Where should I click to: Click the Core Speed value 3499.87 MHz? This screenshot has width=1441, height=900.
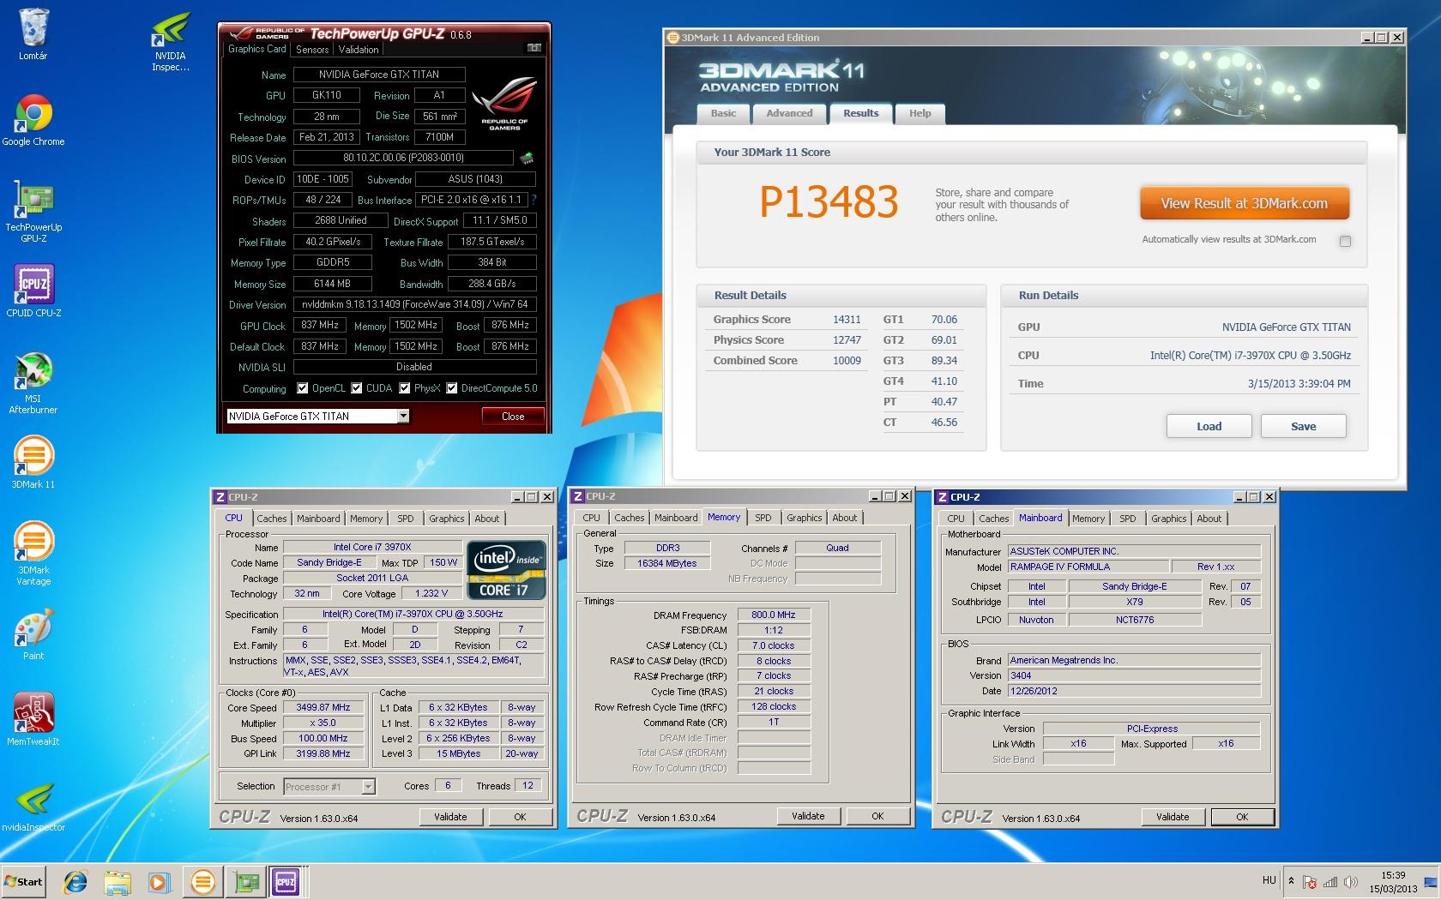click(x=323, y=707)
